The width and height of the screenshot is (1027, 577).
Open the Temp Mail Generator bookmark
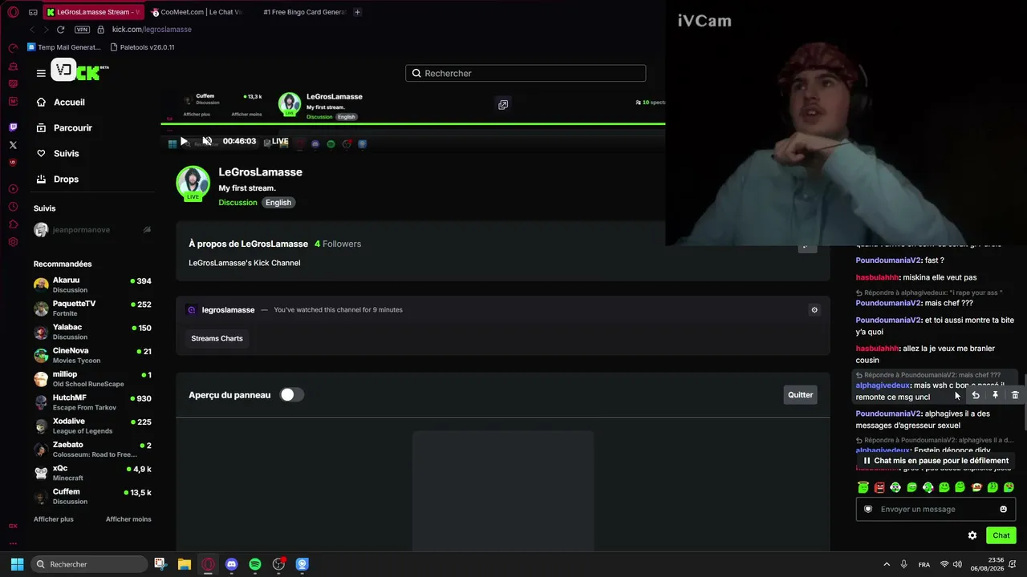tap(64, 47)
